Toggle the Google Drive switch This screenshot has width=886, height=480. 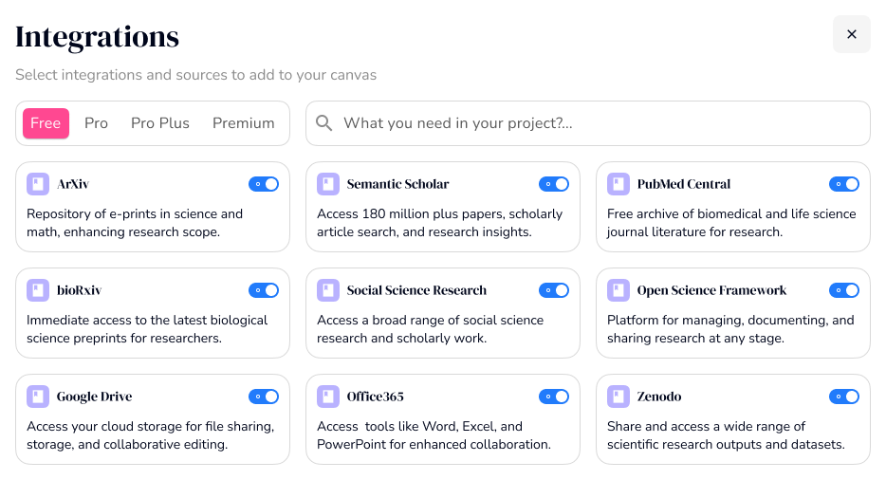(264, 397)
